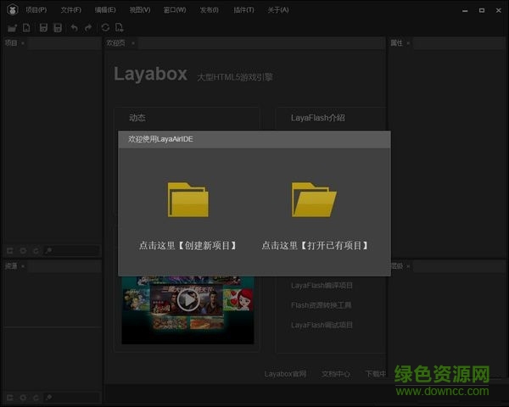The height and width of the screenshot is (407, 509).
Task: Click the folder icon in bottom-left panel footer
Action: tap(10, 398)
